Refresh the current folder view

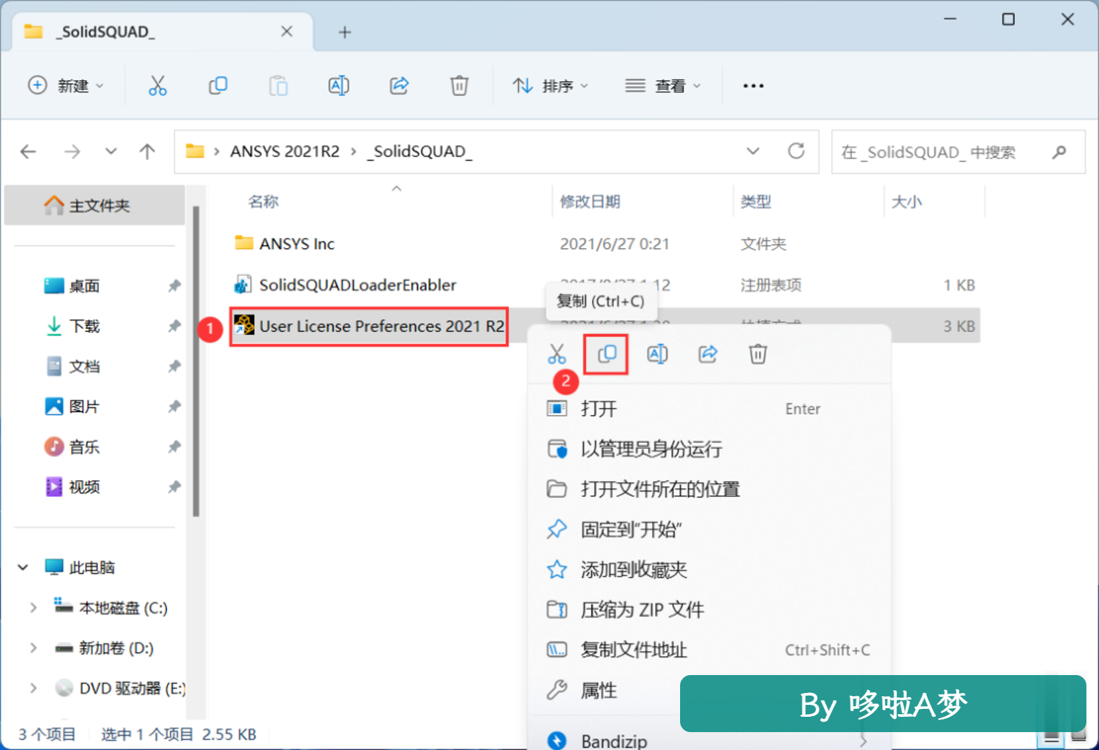click(x=796, y=151)
